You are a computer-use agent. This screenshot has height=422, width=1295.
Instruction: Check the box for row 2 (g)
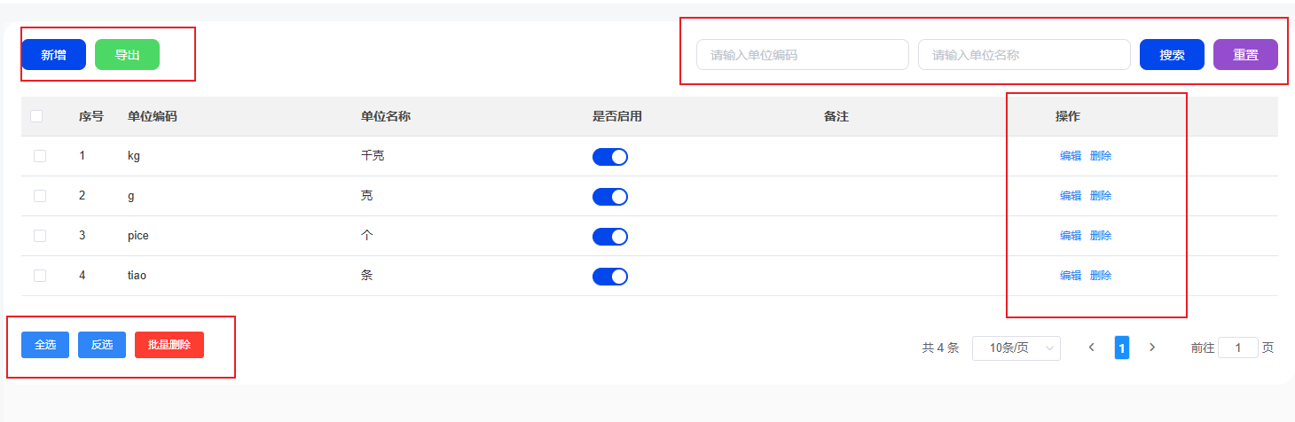tap(40, 196)
